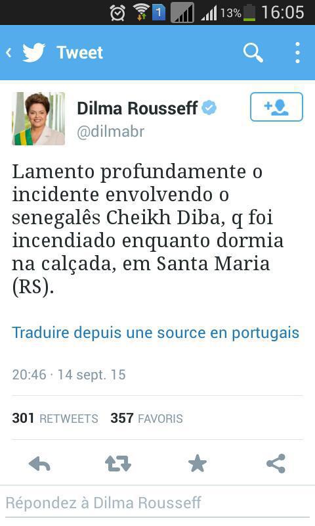Open the @dilmabr handle
Image resolution: width=315 pixels, height=526 pixels.
coord(111,131)
